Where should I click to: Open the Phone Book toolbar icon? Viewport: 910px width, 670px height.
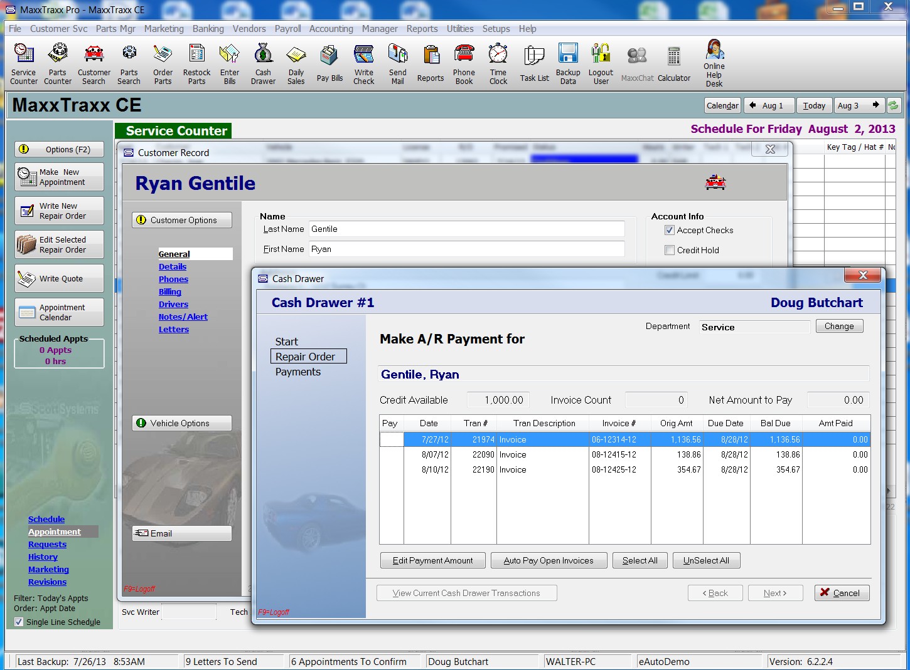464,64
